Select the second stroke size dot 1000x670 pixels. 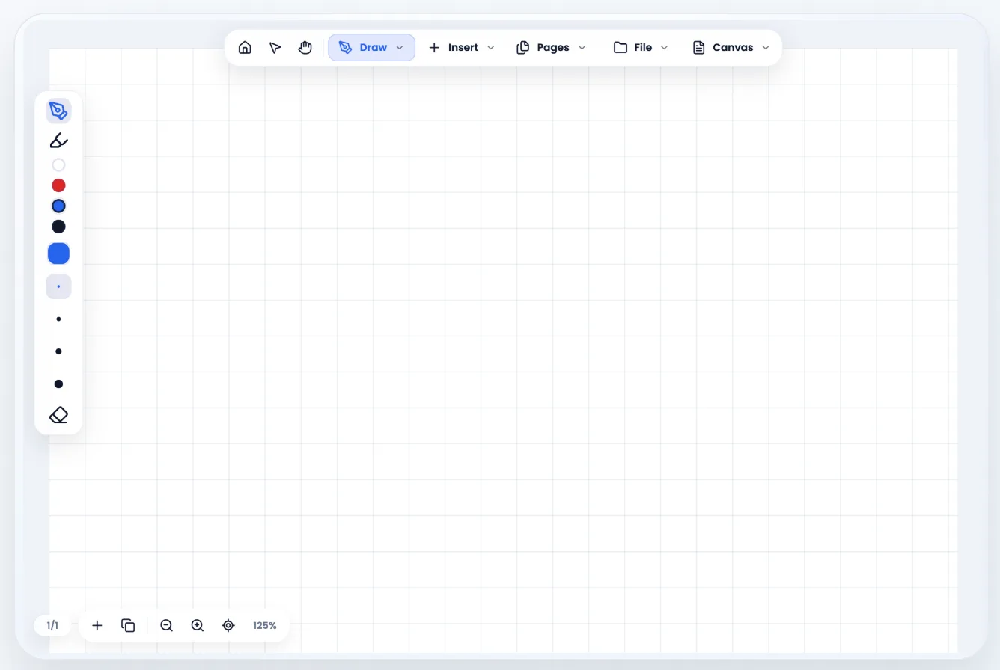coord(58,319)
